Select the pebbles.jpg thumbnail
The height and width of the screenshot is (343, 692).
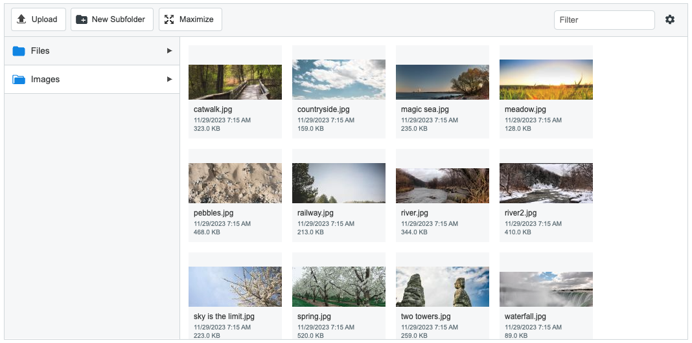[x=235, y=183]
